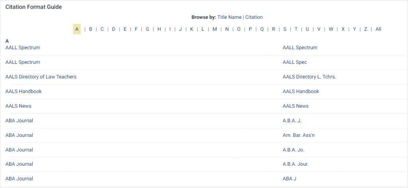Viewport: 408px width, 188px height.
Task: Filter list by letter M
Action: click(x=215, y=29)
